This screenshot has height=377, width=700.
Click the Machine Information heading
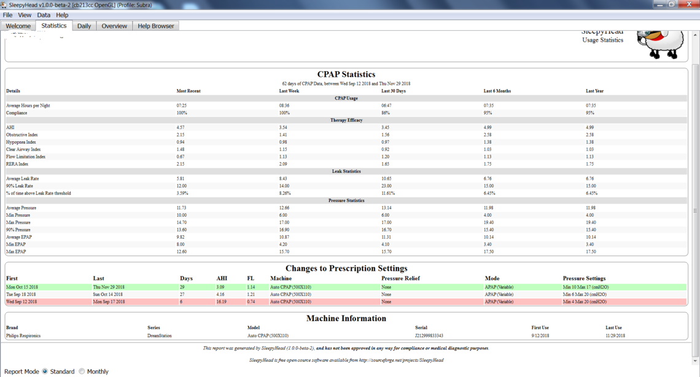point(346,318)
